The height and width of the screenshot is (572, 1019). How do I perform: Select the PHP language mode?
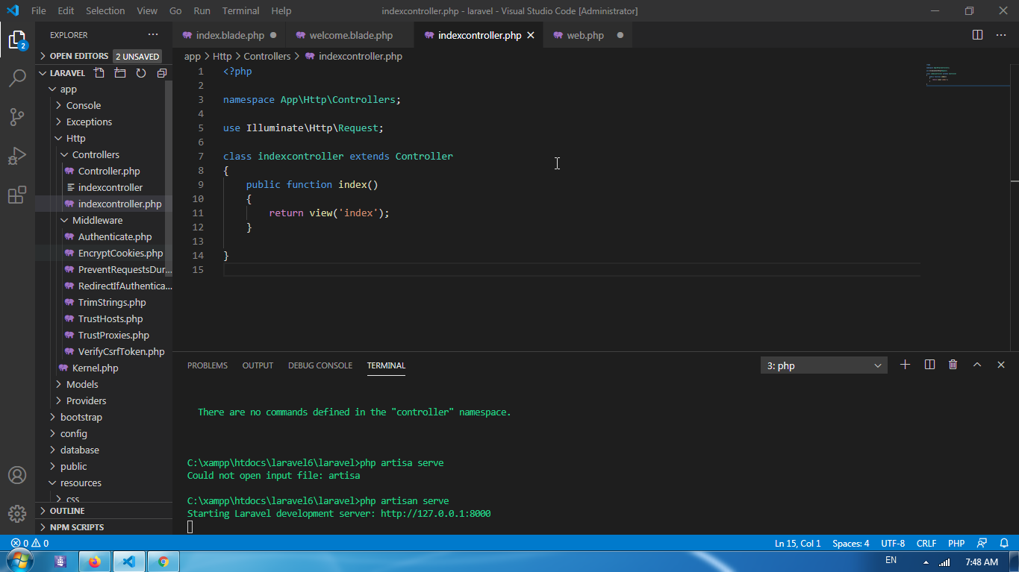coord(956,543)
